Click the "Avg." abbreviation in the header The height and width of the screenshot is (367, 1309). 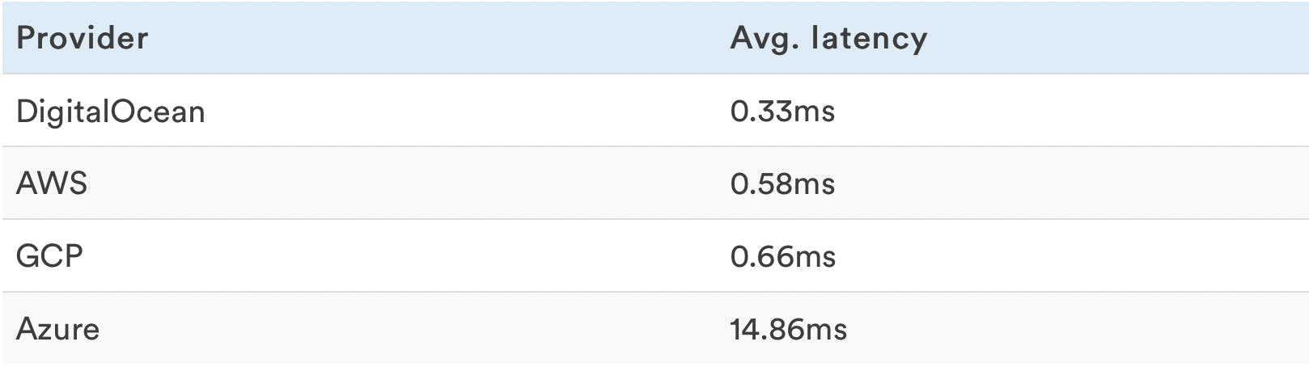tap(764, 38)
